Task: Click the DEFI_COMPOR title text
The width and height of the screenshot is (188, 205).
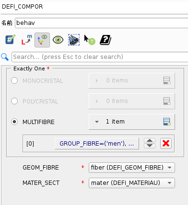Action: 23,7
